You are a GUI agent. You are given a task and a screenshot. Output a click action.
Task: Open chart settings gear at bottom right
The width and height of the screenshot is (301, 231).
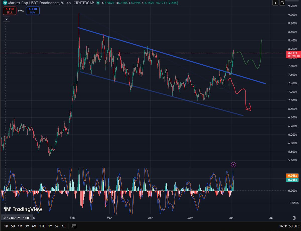point(294,218)
